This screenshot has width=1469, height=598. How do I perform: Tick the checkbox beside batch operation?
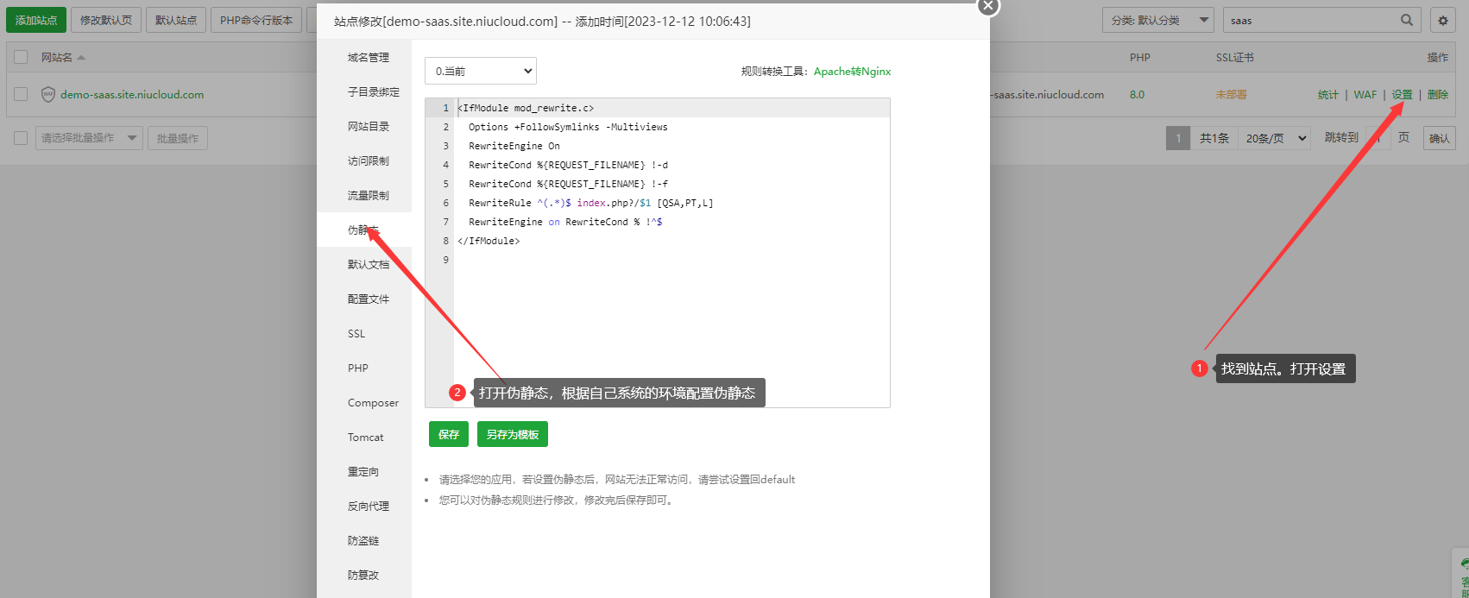coord(21,137)
